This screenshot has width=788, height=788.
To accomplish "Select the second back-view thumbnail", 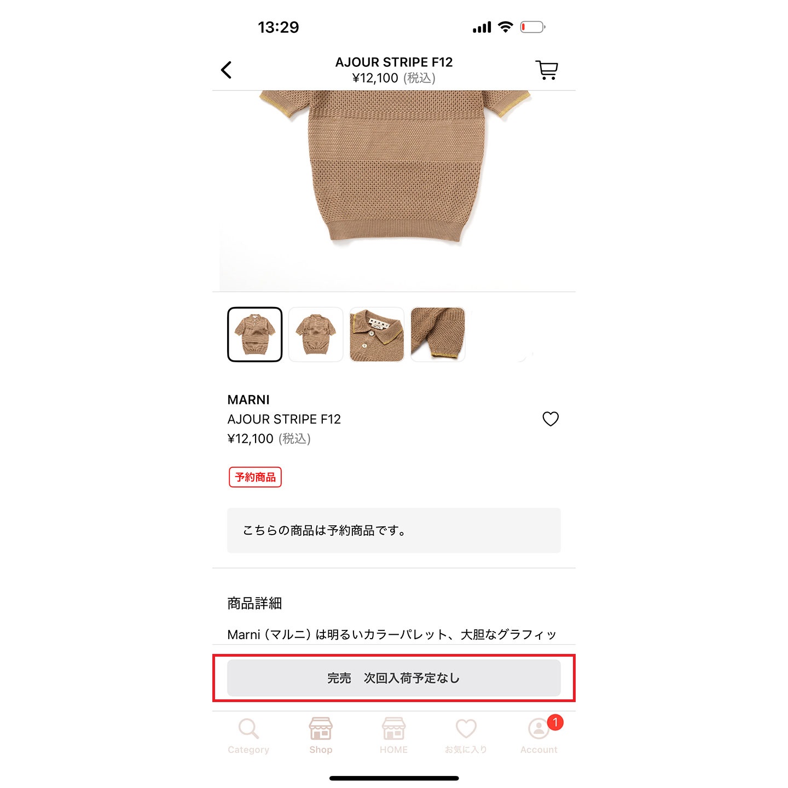I will [316, 334].
